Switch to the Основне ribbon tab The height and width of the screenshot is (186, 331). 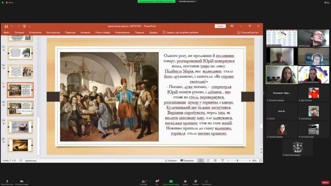tap(19, 33)
